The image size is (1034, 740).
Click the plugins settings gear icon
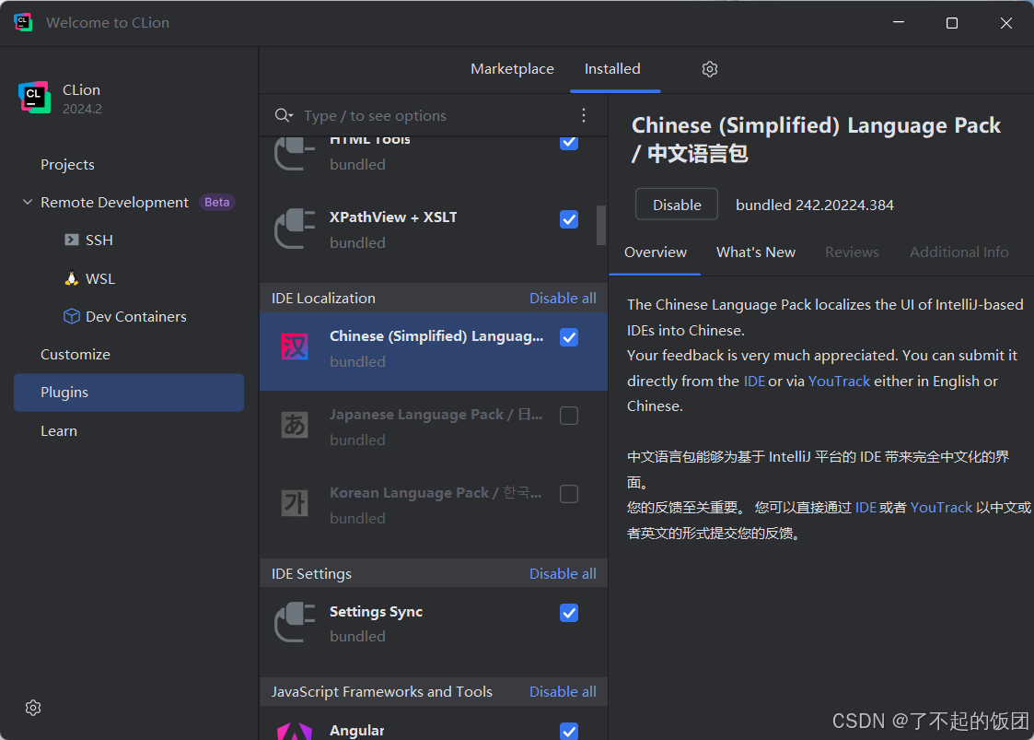[x=709, y=69]
